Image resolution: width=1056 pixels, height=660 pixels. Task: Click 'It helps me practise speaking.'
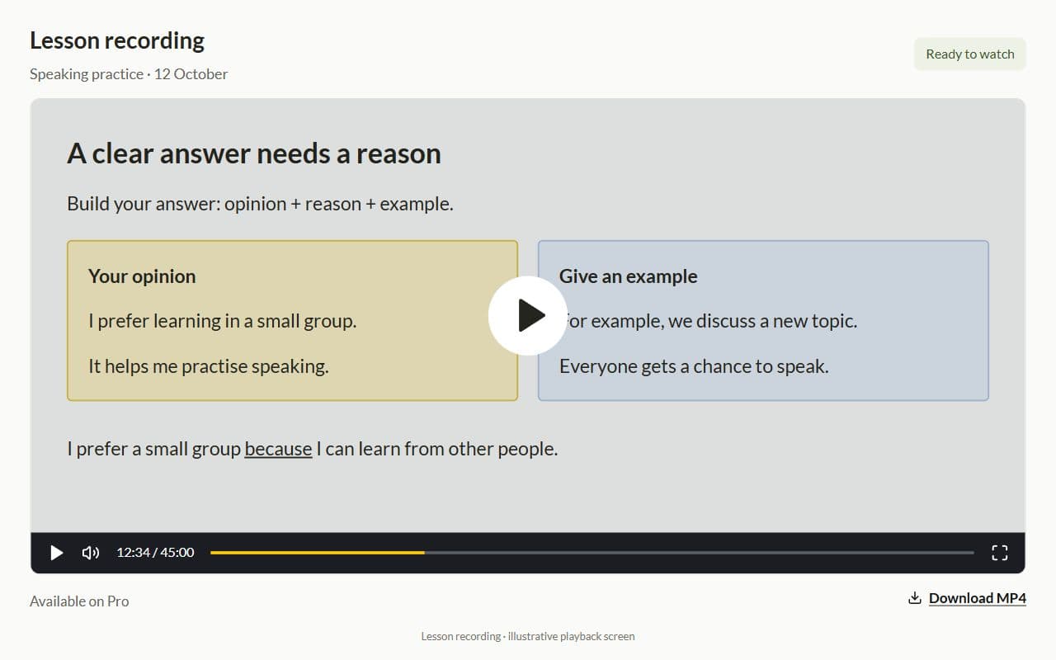(x=209, y=366)
